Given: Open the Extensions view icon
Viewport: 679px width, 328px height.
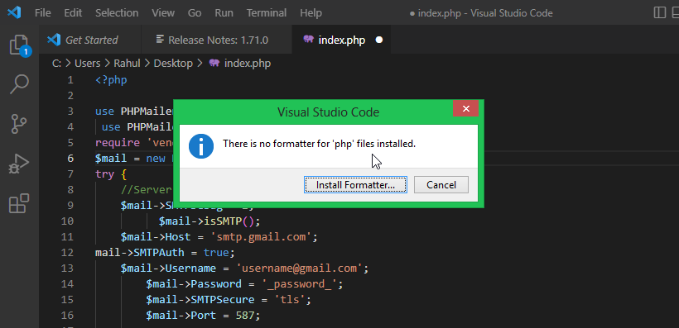Looking at the screenshot, I should point(20,203).
